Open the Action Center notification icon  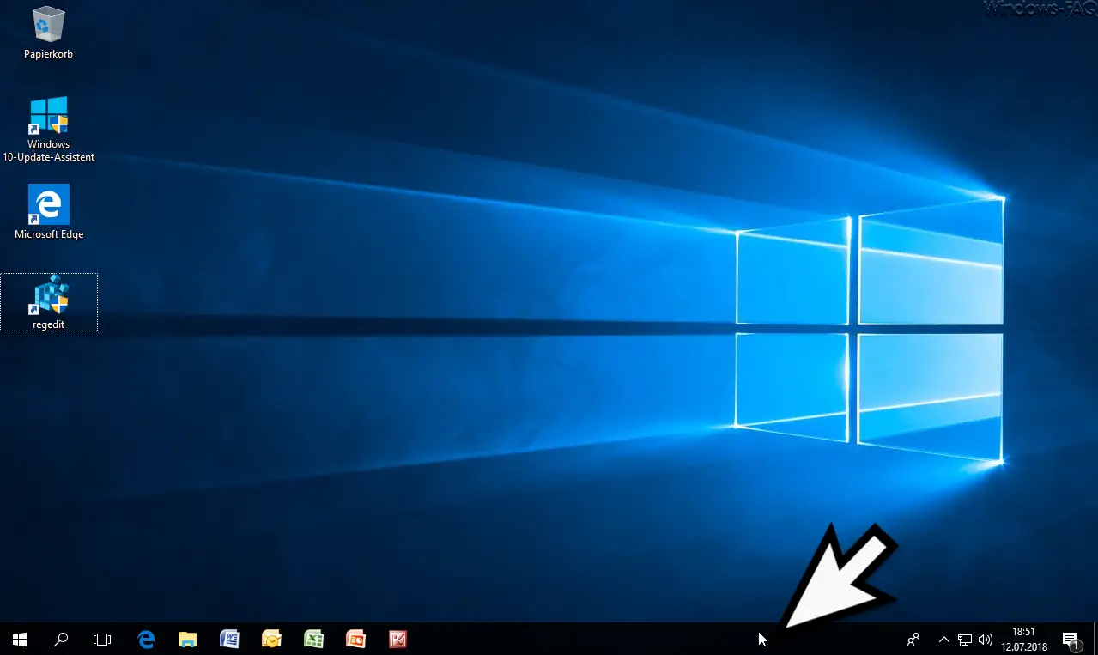(1071, 640)
